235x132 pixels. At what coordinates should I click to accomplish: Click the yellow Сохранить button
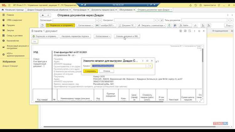[x=91, y=71]
